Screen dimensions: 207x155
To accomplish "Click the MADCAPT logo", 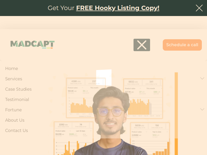I will (33, 44).
